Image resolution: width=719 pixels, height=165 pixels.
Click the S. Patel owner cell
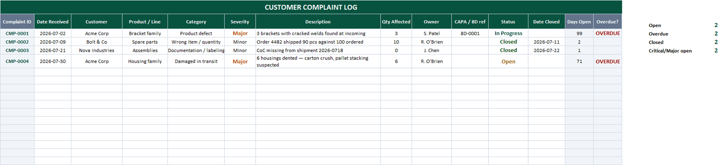pos(431,34)
